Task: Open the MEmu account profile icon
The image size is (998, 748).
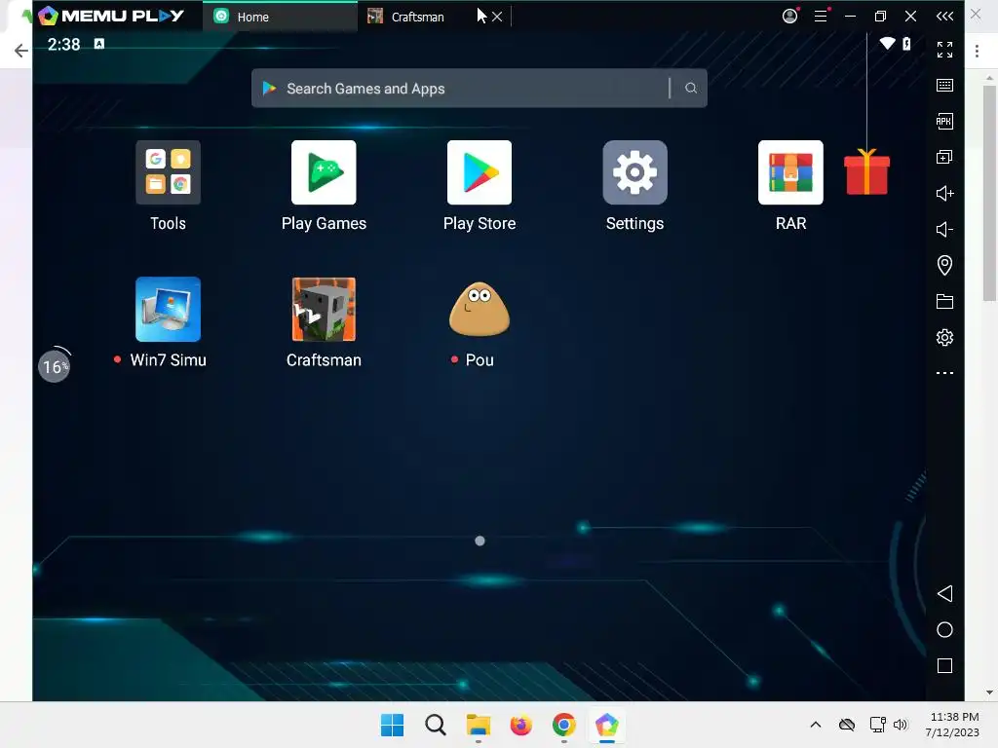Action: pyautogui.click(x=789, y=16)
